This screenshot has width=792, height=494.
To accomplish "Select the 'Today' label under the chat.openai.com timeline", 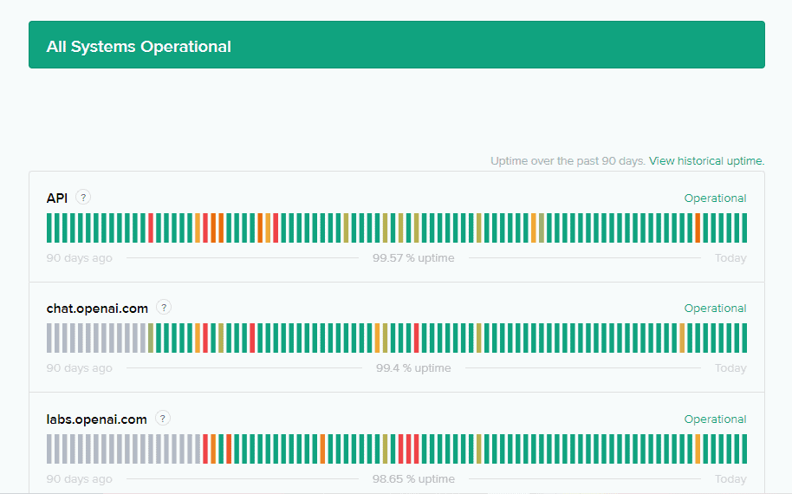I will [730, 367].
